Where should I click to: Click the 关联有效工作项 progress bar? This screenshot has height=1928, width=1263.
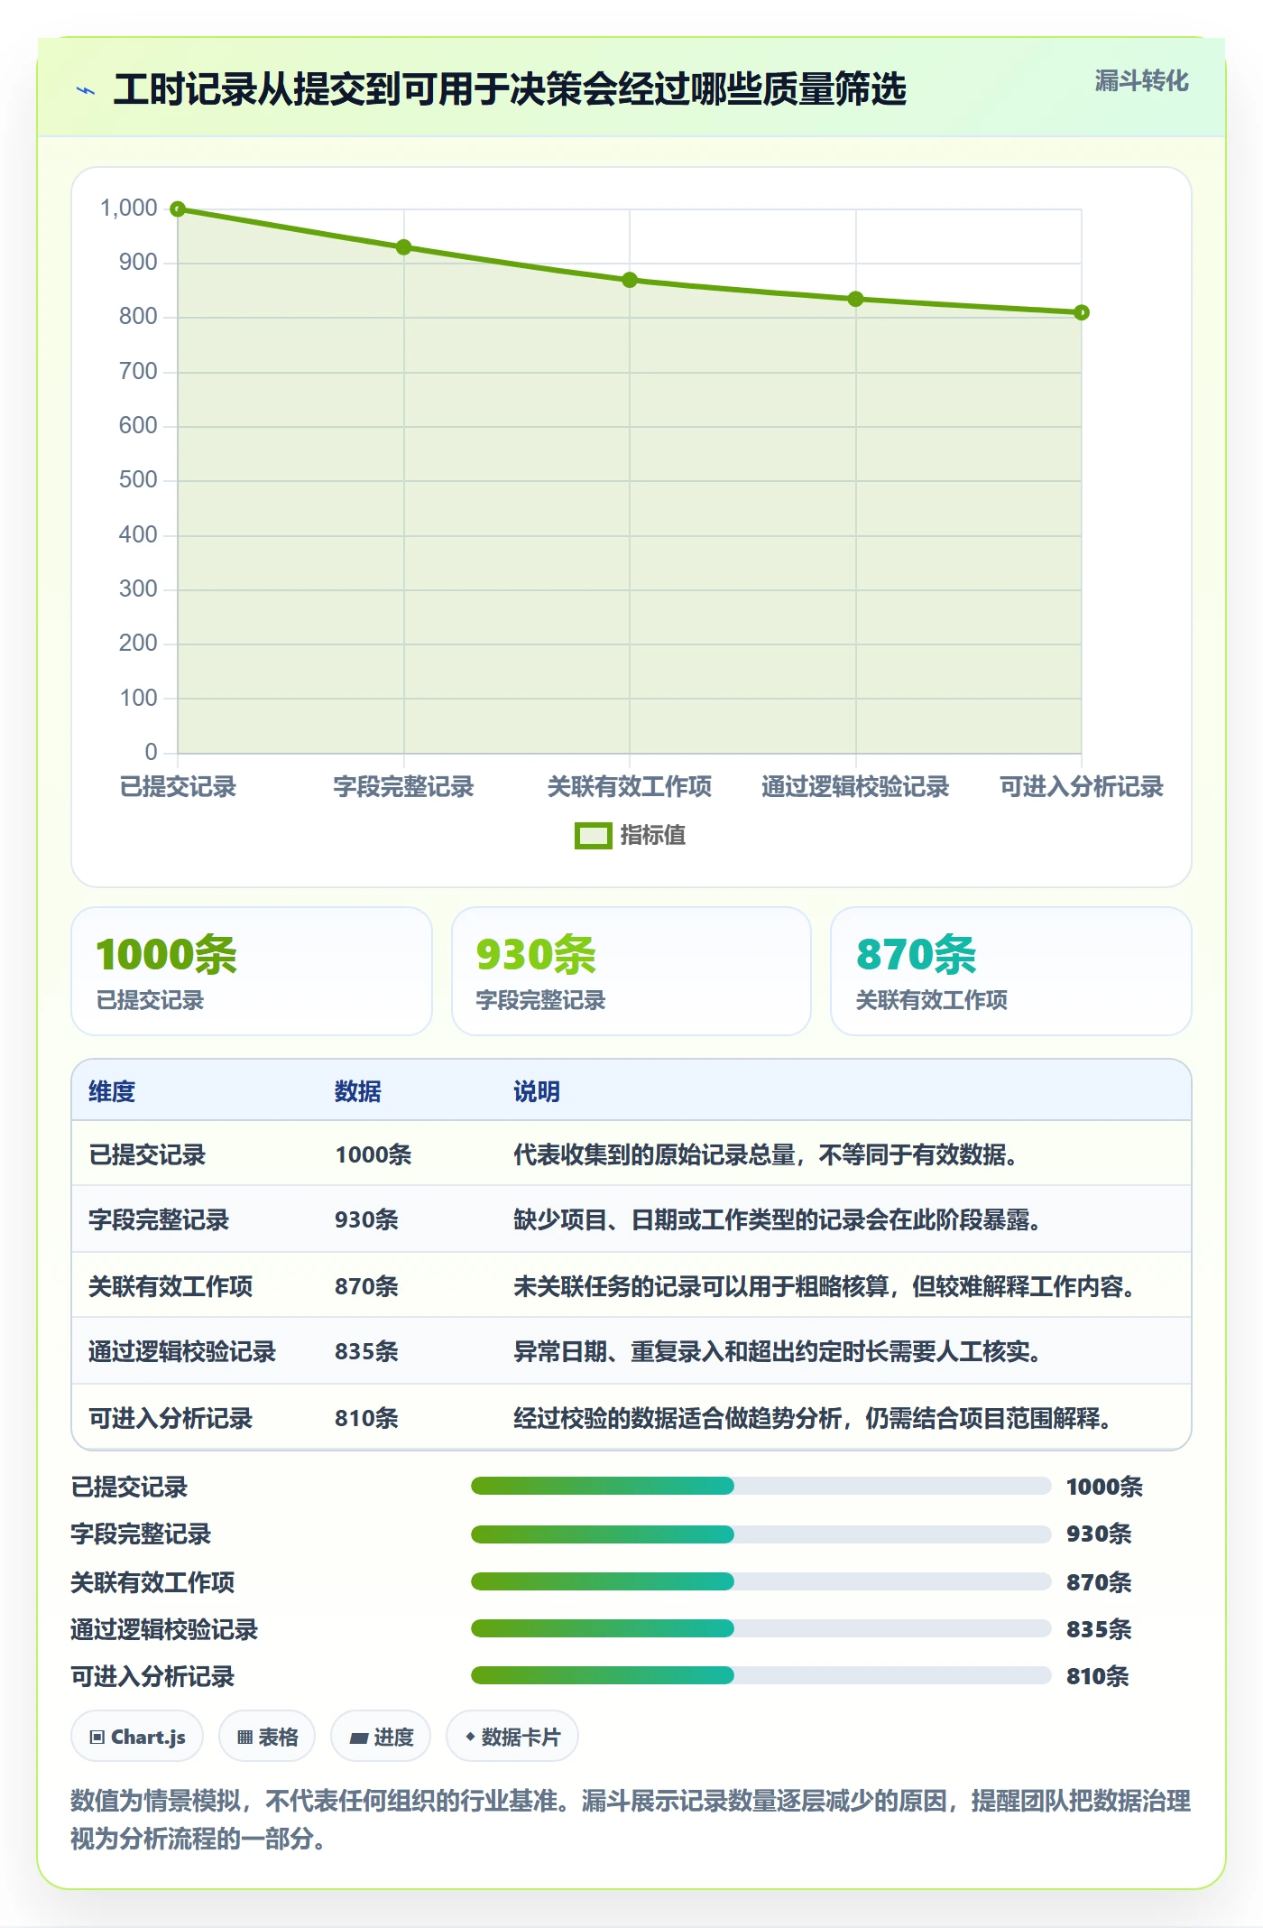[x=761, y=1581]
